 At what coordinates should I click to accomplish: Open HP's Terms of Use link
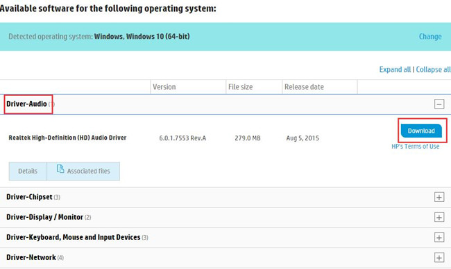pyautogui.click(x=416, y=147)
